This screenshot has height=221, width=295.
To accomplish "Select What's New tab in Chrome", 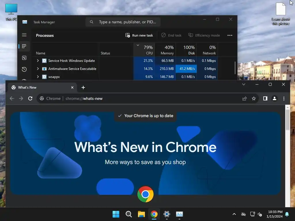I will [x=42, y=87].
